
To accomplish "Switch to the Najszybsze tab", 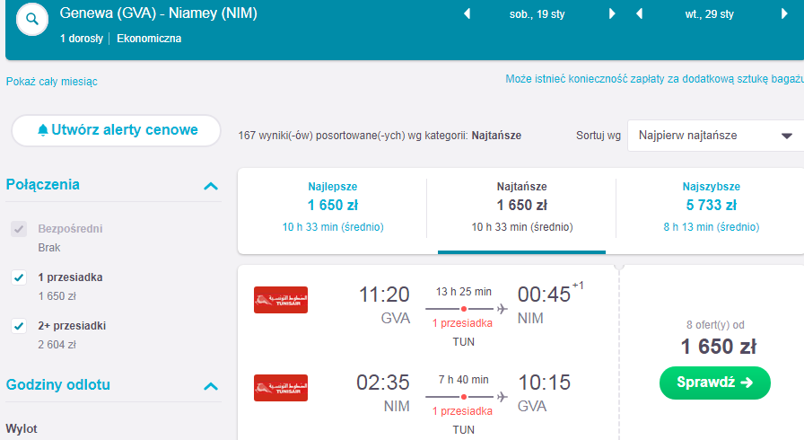I will pos(712,207).
